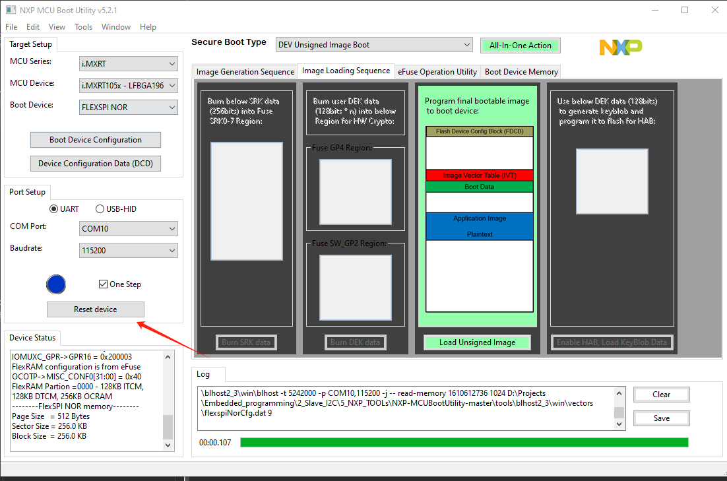Screen dimensions: 727x481
Task: Select the UART port option
Action: point(53,208)
